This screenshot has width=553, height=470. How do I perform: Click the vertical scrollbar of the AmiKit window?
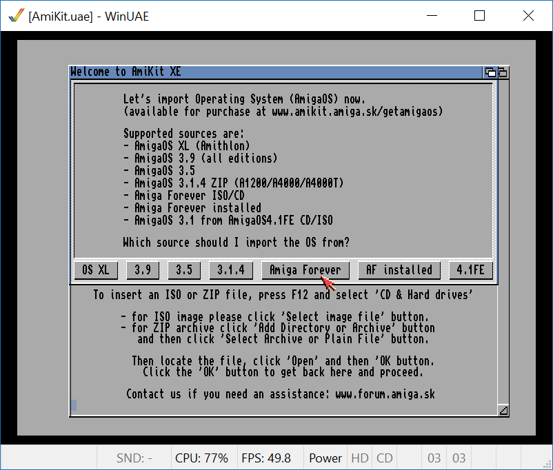[x=503, y=242]
